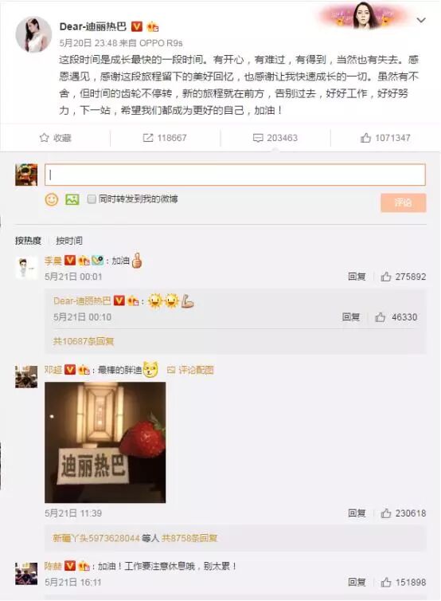Open the comments icon showing 203463
This screenshot has width=441, height=601.
(258, 138)
